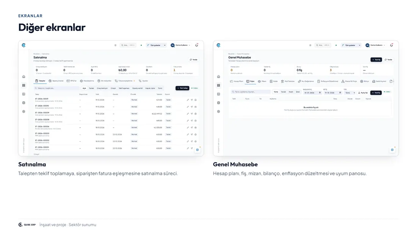Open the Enflasyon Düzeltmesi tab

click(x=328, y=81)
